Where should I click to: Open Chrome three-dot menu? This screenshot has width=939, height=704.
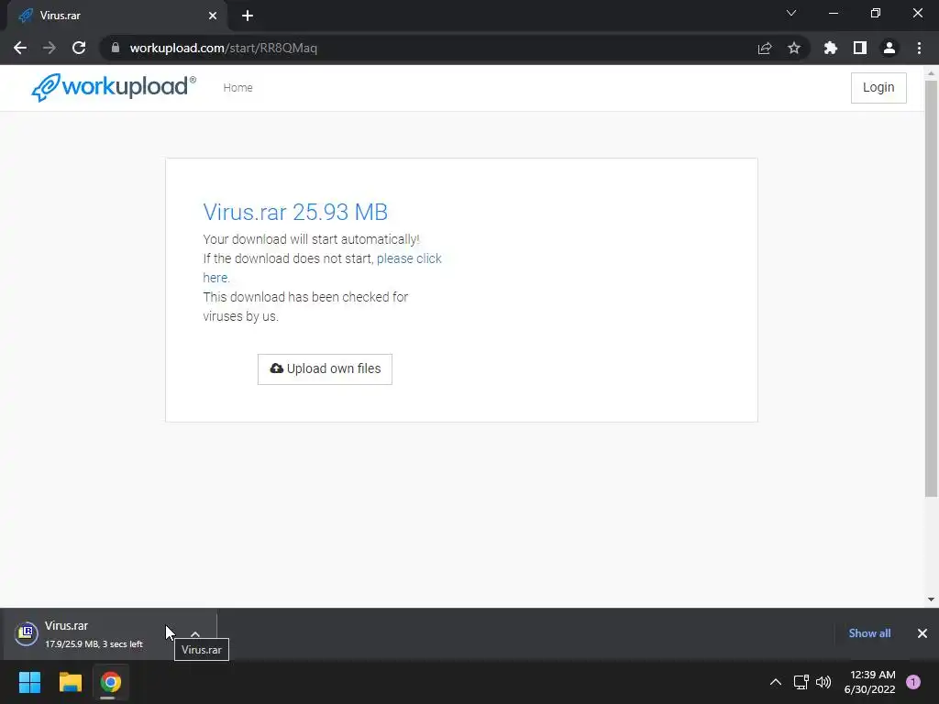(x=919, y=48)
